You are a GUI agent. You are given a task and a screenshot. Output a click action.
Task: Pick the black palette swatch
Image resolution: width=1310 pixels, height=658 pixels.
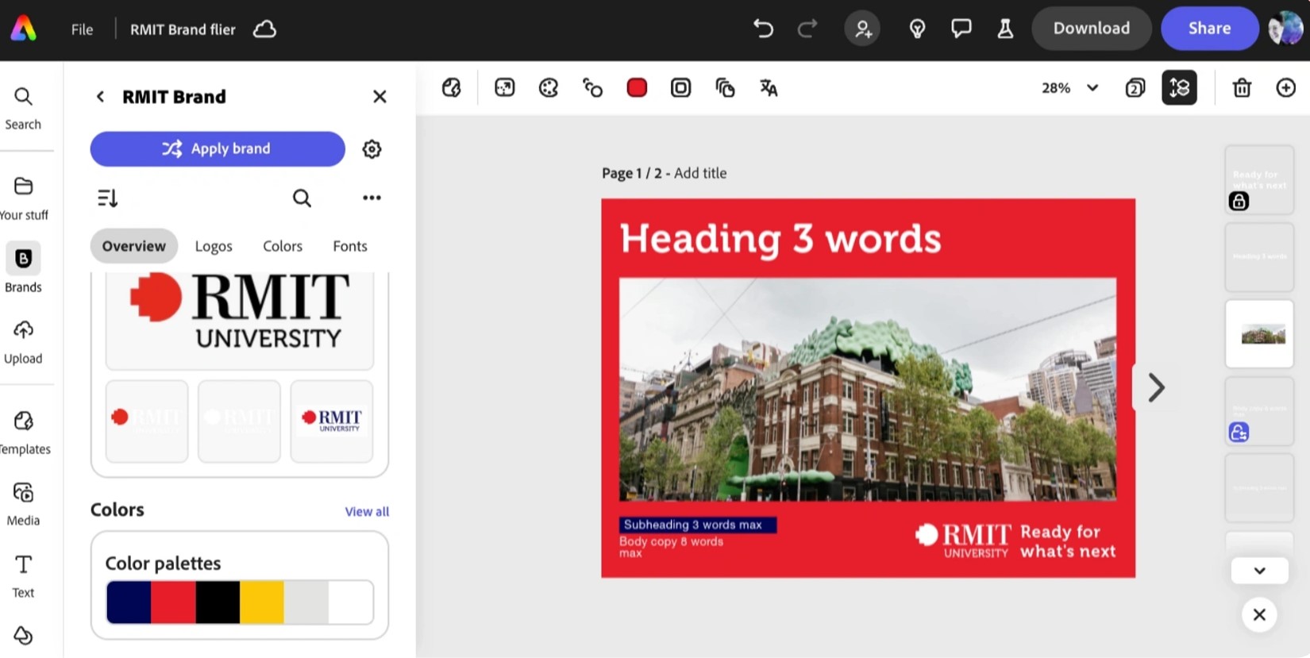pos(218,602)
